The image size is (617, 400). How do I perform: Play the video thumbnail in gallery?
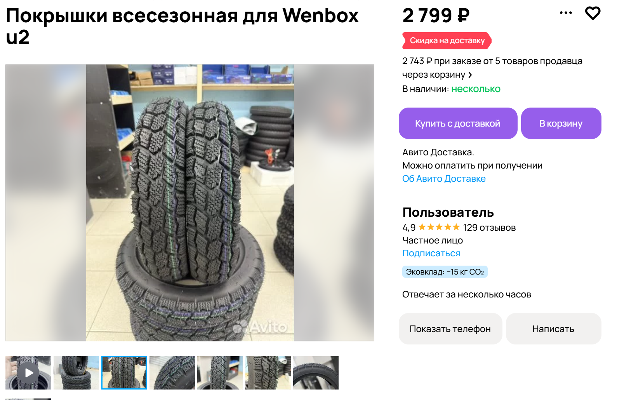click(x=28, y=373)
